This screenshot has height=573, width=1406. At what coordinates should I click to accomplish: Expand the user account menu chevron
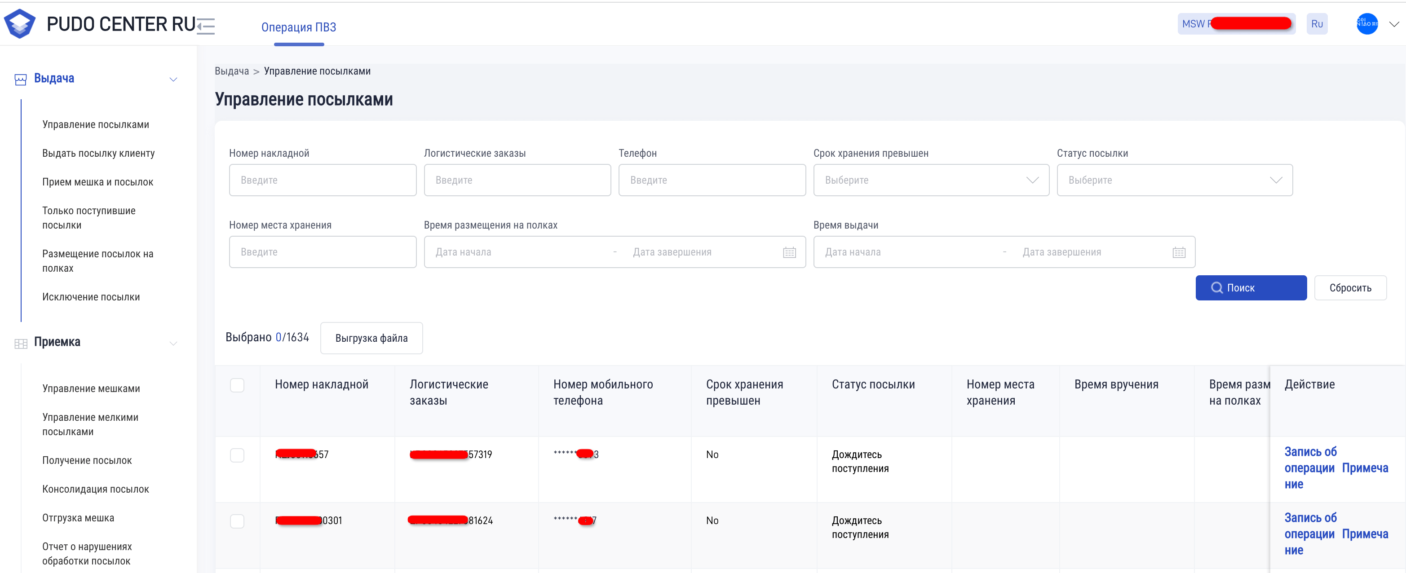tap(1394, 24)
